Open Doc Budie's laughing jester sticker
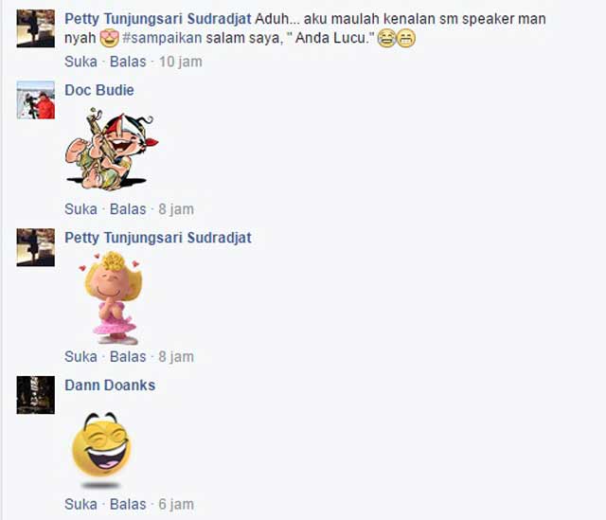Viewport: 606px width, 520px height. pos(112,150)
